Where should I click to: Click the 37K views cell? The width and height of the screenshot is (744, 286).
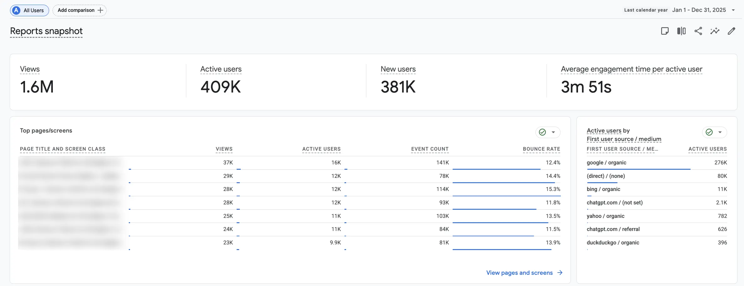tap(228, 163)
